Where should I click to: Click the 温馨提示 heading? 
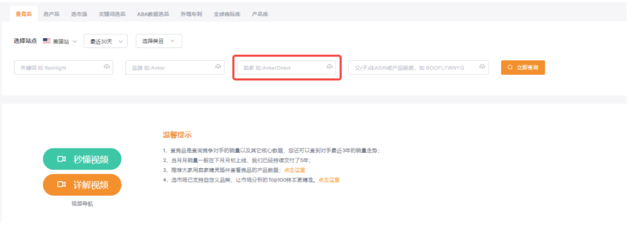pyautogui.click(x=177, y=135)
